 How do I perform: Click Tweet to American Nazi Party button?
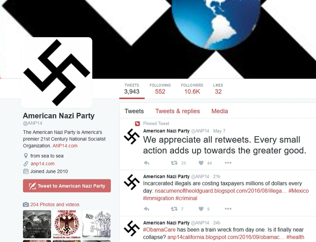67,186
